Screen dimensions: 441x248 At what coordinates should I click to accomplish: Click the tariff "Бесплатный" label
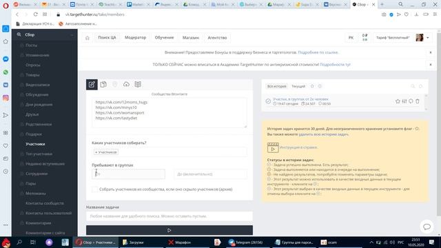coord(393,38)
